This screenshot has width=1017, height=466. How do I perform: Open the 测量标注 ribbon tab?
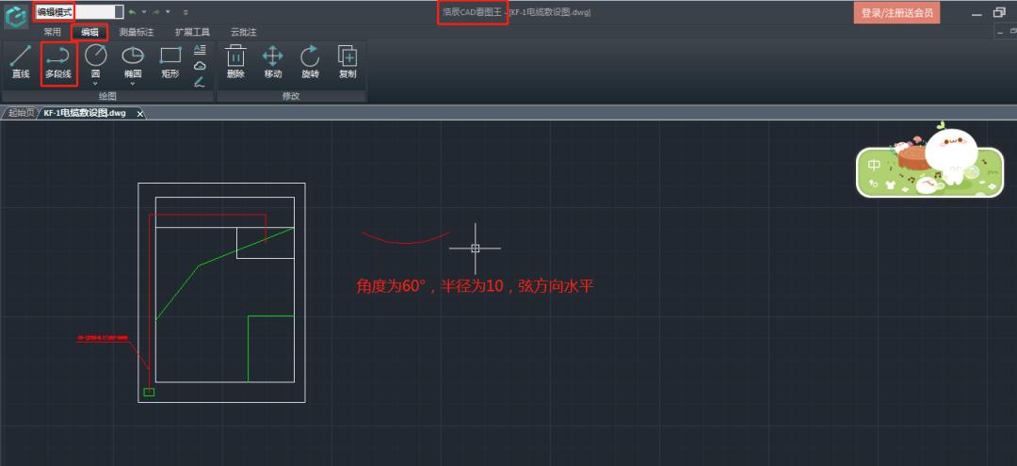pos(137,32)
